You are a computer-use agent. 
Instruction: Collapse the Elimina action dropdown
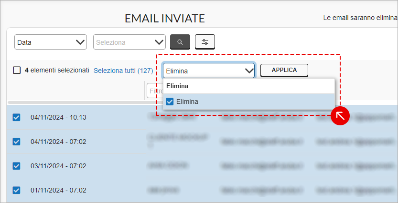(x=209, y=71)
